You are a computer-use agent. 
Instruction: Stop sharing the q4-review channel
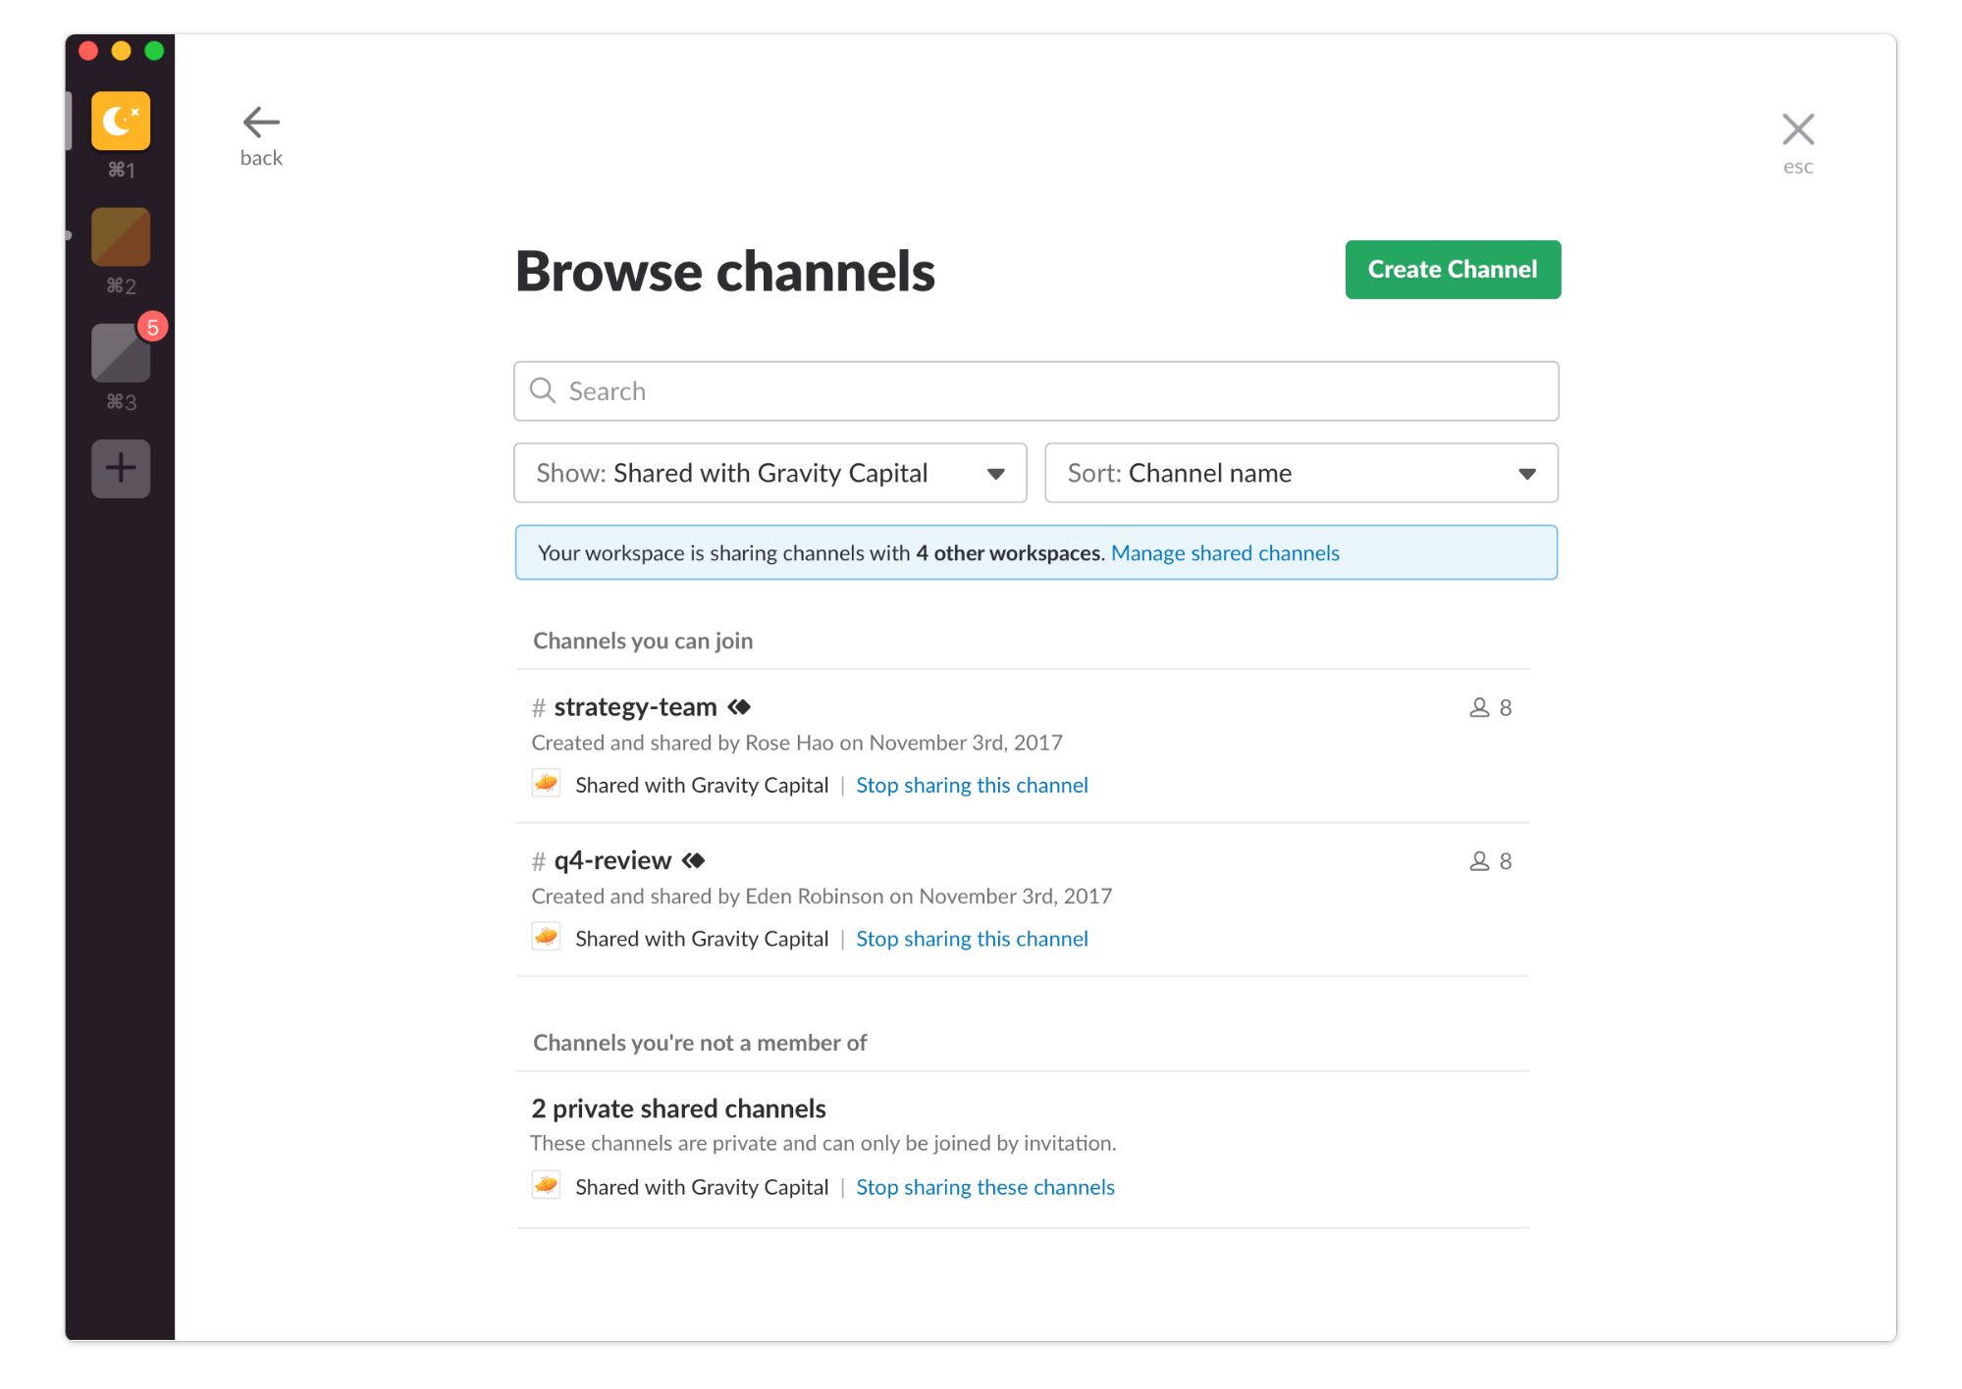971,939
